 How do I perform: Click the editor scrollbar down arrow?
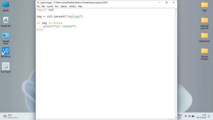tap(176, 117)
